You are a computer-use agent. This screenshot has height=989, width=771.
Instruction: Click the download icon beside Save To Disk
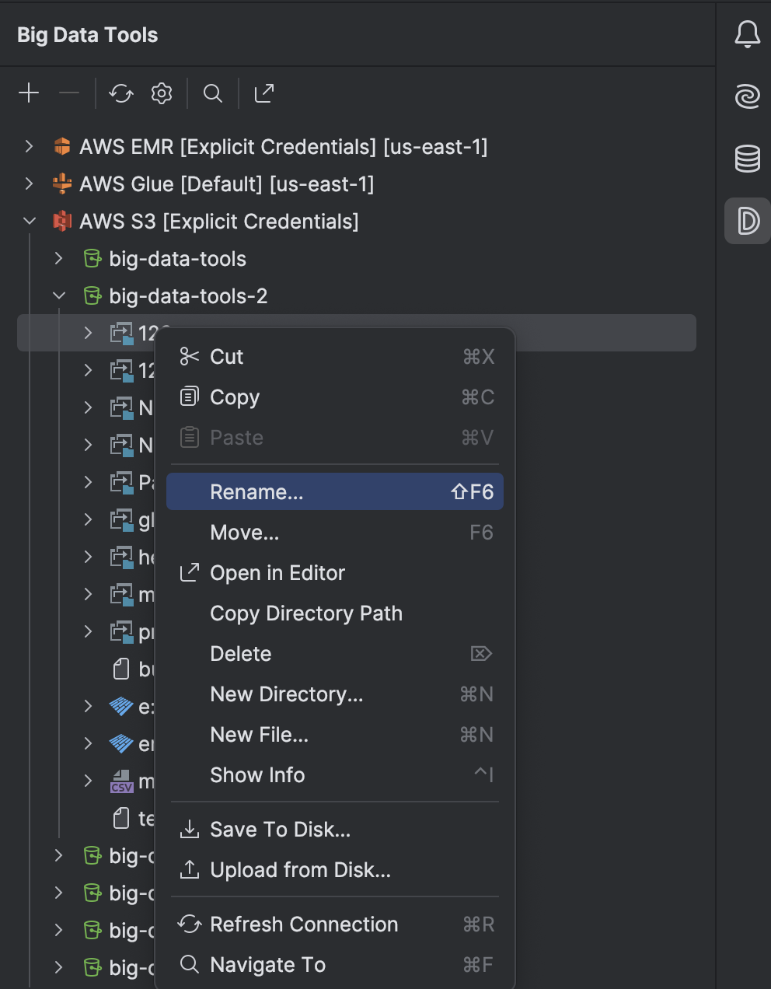tap(190, 829)
